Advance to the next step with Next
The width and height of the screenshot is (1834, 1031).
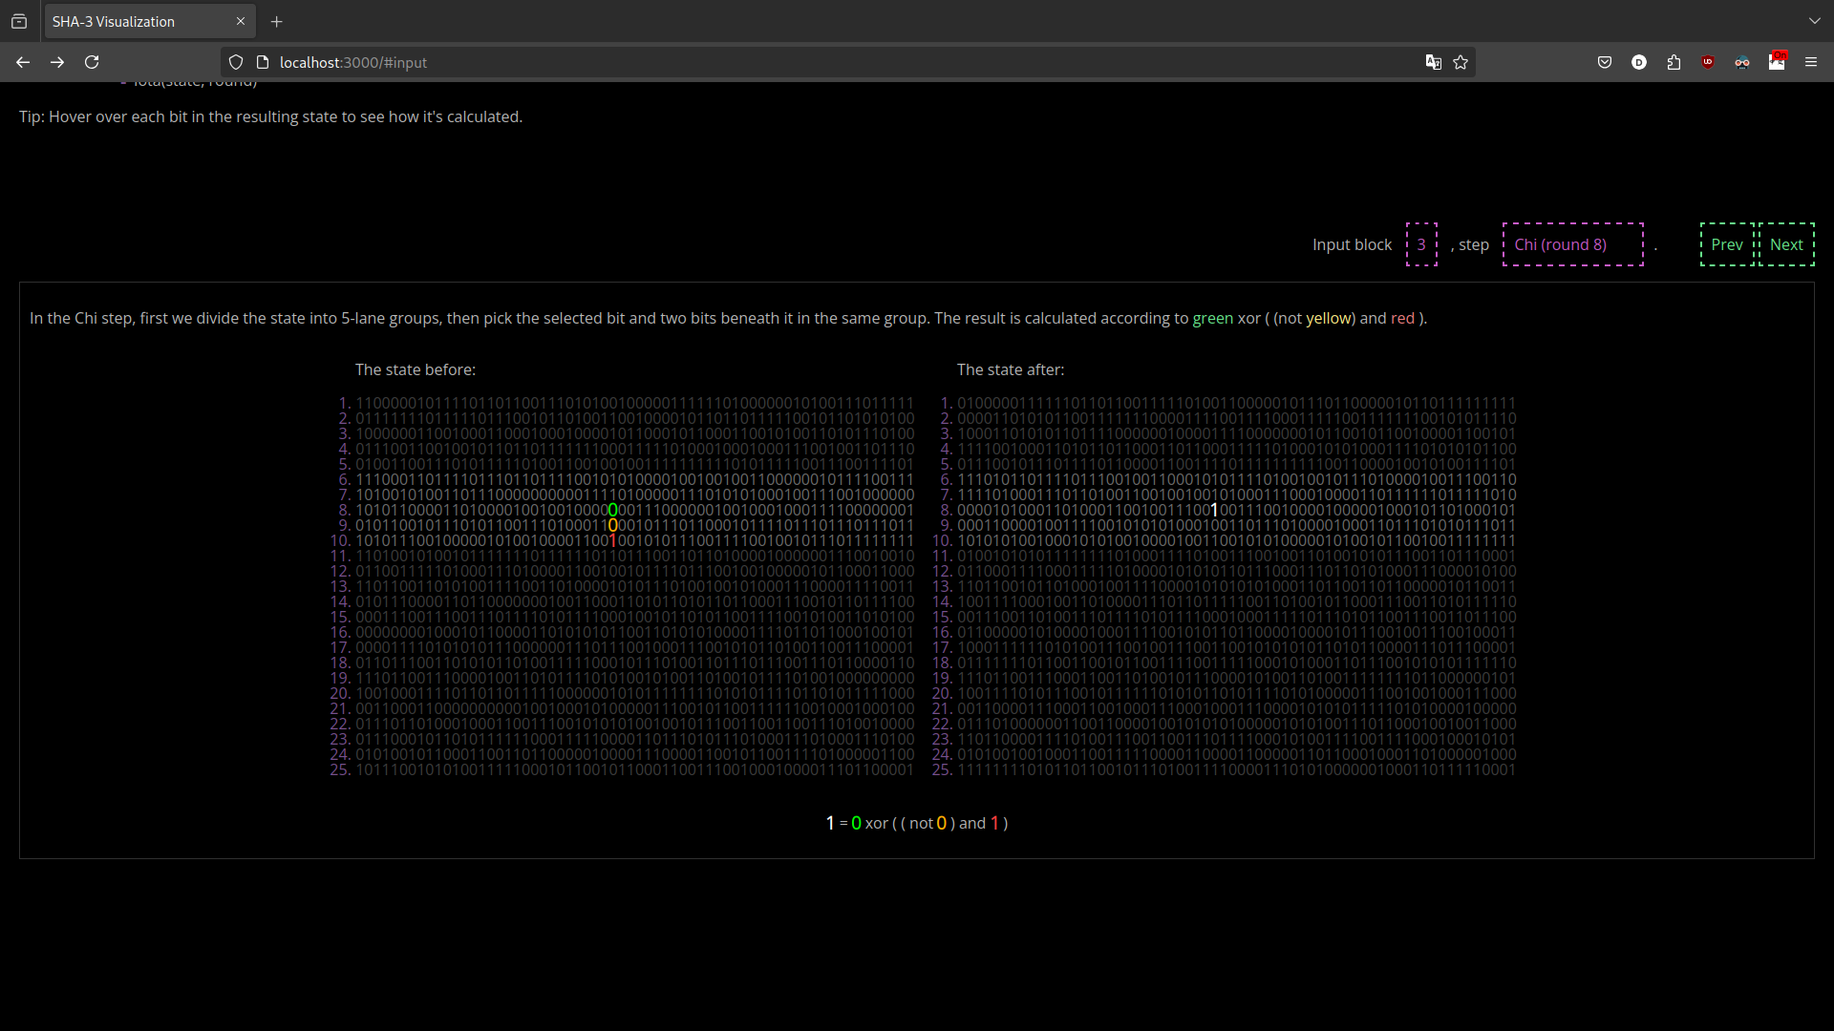click(x=1787, y=244)
